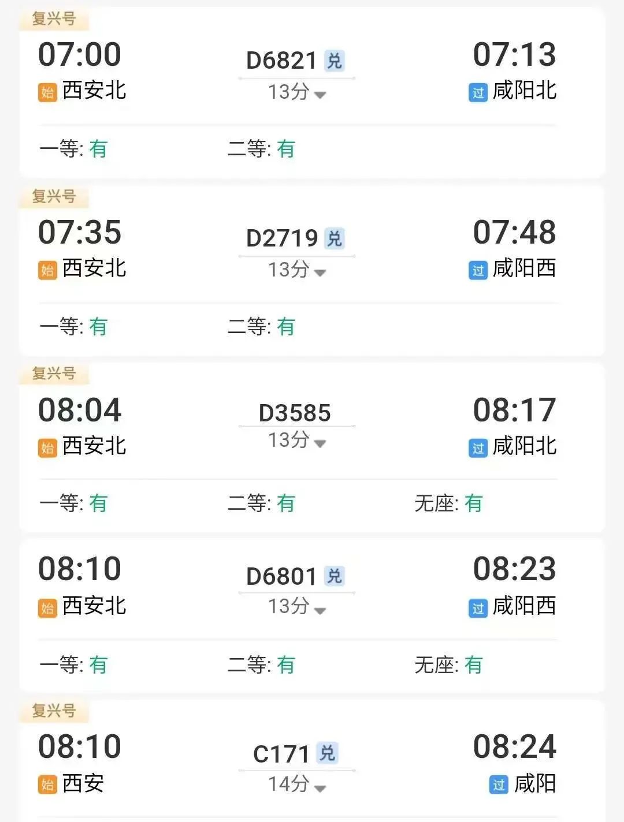Open train number D3585 details
624x822 pixels.
pos(295,413)
